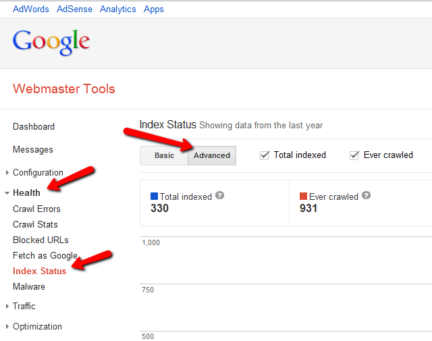Click the Total indexed count 330
The width and height of the screenshot is (432, 341).
click(159, 208)
